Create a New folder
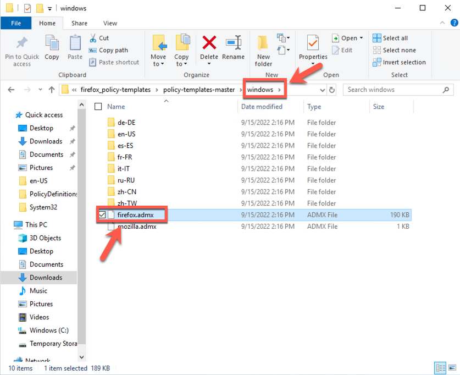This screenshot has width=460, height=375. 263,51
